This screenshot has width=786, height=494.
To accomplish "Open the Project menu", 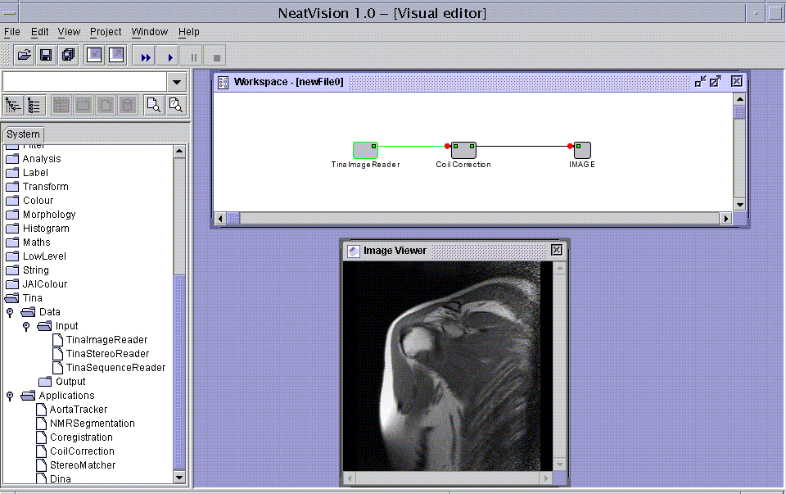I will 106,32.
